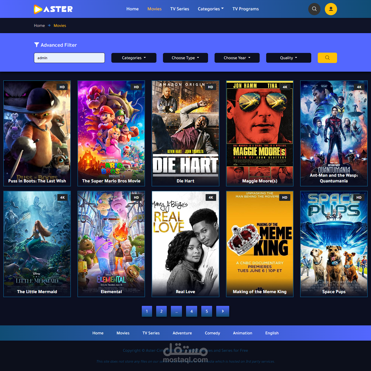The image size is (371, 371).
Task: Expand the Categories filter dropdown
Action: coord(134,58)
